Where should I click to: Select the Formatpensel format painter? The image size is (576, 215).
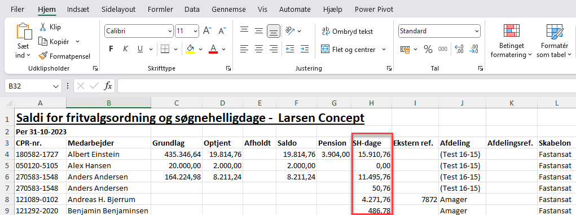[x=64, y=56]
